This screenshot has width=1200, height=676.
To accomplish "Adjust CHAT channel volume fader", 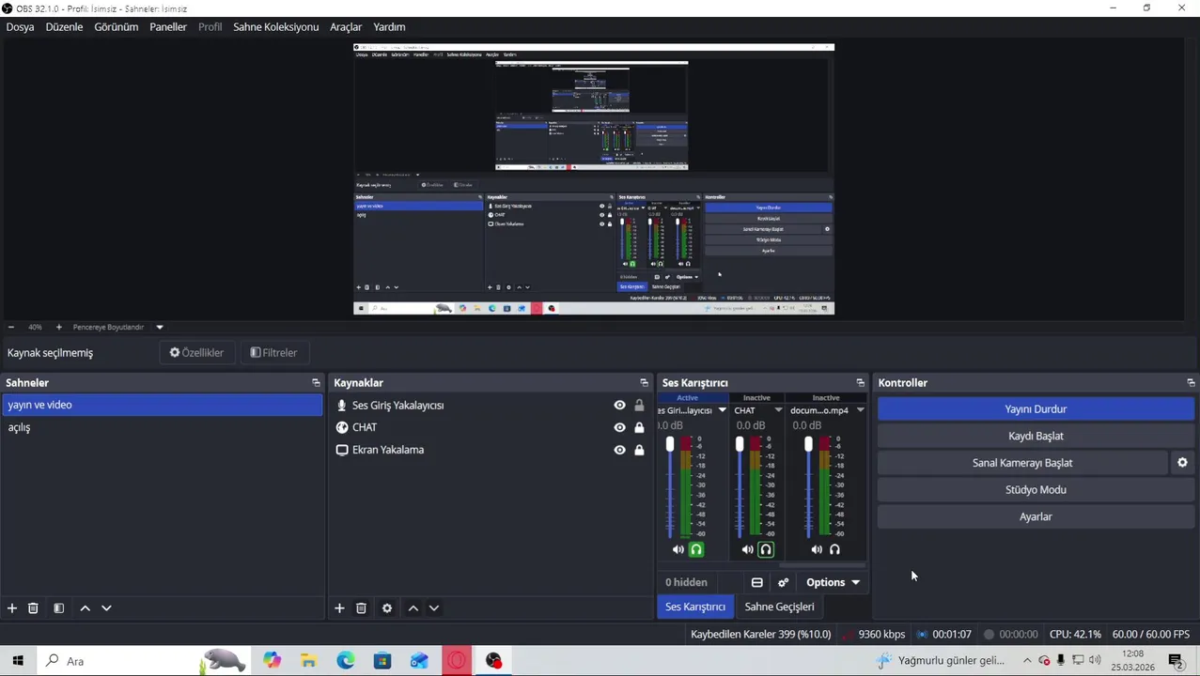I will click(x=740, y=444).
